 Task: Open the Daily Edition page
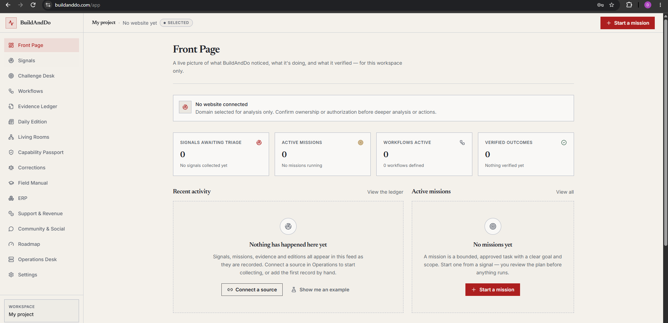pyautogui.click(x=41, y=122)
